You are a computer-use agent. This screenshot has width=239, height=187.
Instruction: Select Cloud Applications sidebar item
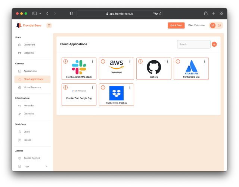[x=32, y=79]
